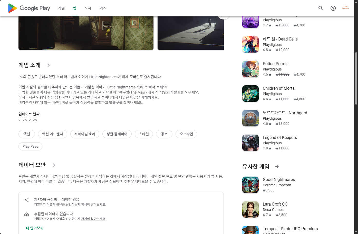
Task: Click the ₩8,500 Lara Croft GO price
Action: (281, 215)
